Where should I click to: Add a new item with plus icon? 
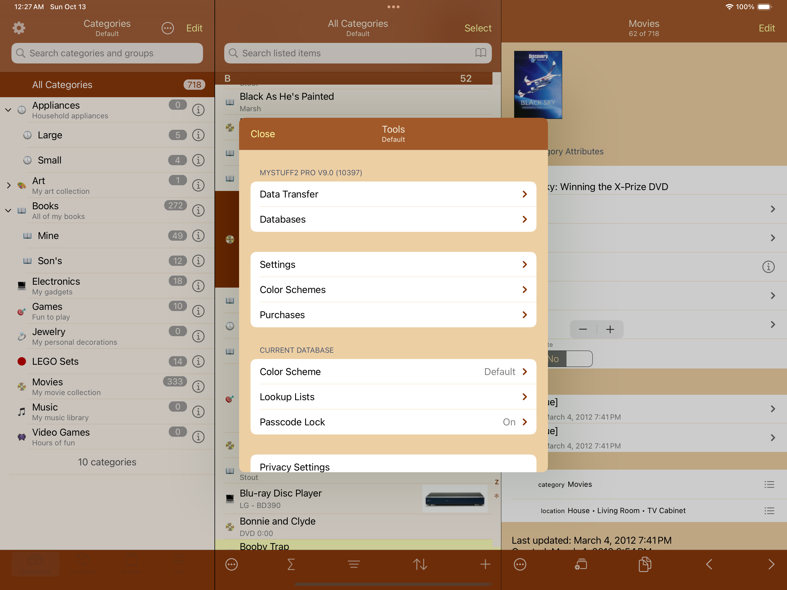(x=485, y=564)
